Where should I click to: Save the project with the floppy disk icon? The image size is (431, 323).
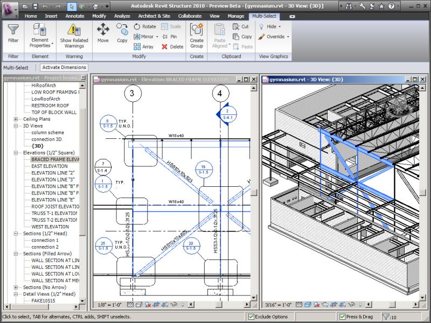pyautogui.click(x=35, y=6)
